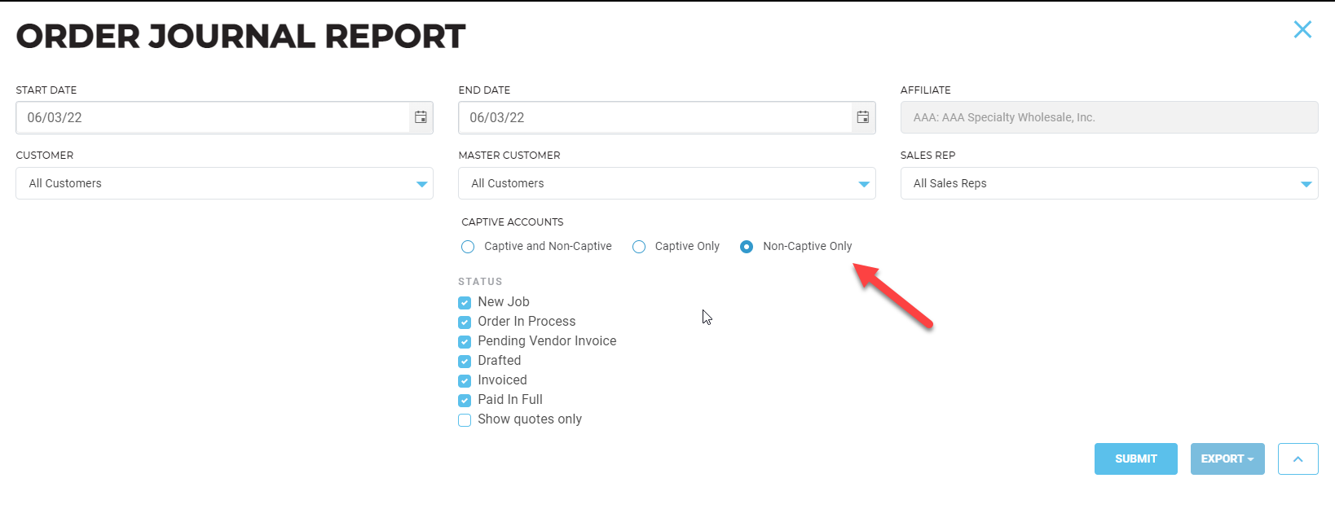Open the Master Customer dropdown
1335x509 pixels.
[864, 183]
